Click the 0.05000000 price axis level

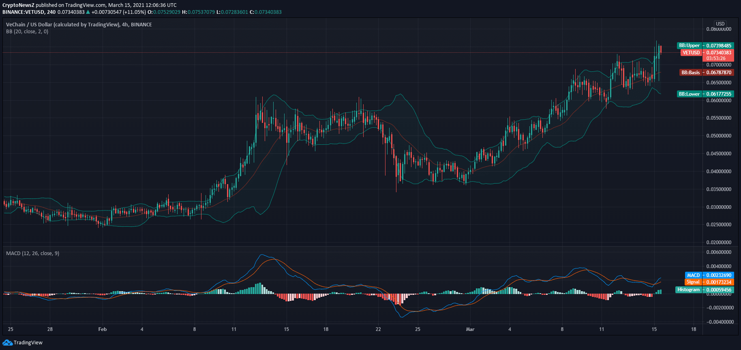point(719,136)
